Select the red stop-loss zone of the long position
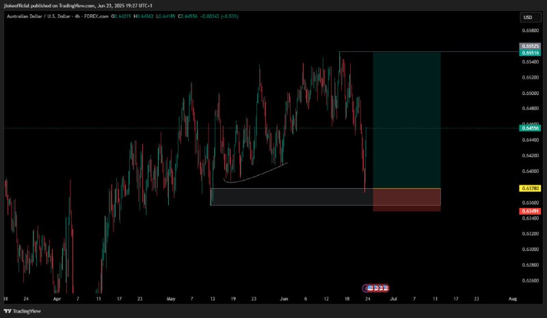This screenshot has height=318, width=547. coord(407,200)
